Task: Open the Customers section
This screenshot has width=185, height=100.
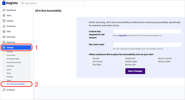Action: [11, 26]
